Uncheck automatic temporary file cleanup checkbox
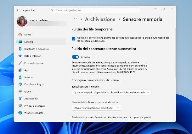The width and height of the screenshot is (192, 134). coord(73,39)
